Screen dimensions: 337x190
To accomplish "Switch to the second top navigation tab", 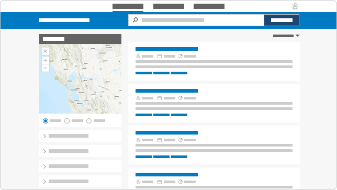I will point(168,6).
